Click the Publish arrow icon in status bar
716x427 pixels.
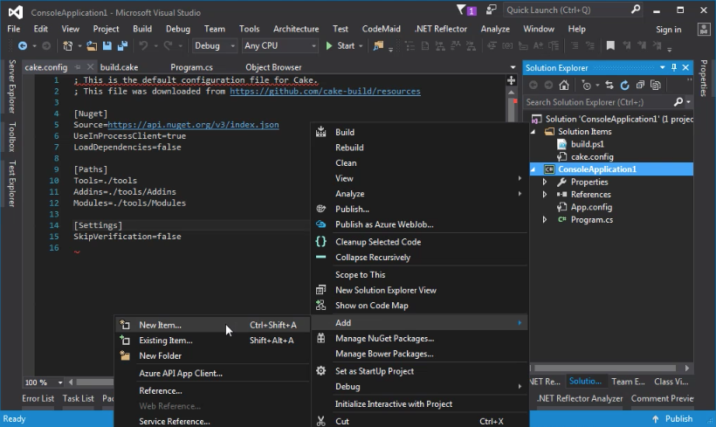pyautogui.click(x=655, y=419)
